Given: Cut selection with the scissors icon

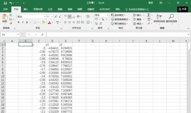Looking at the screenshot, I should click(x=11, y=15).
